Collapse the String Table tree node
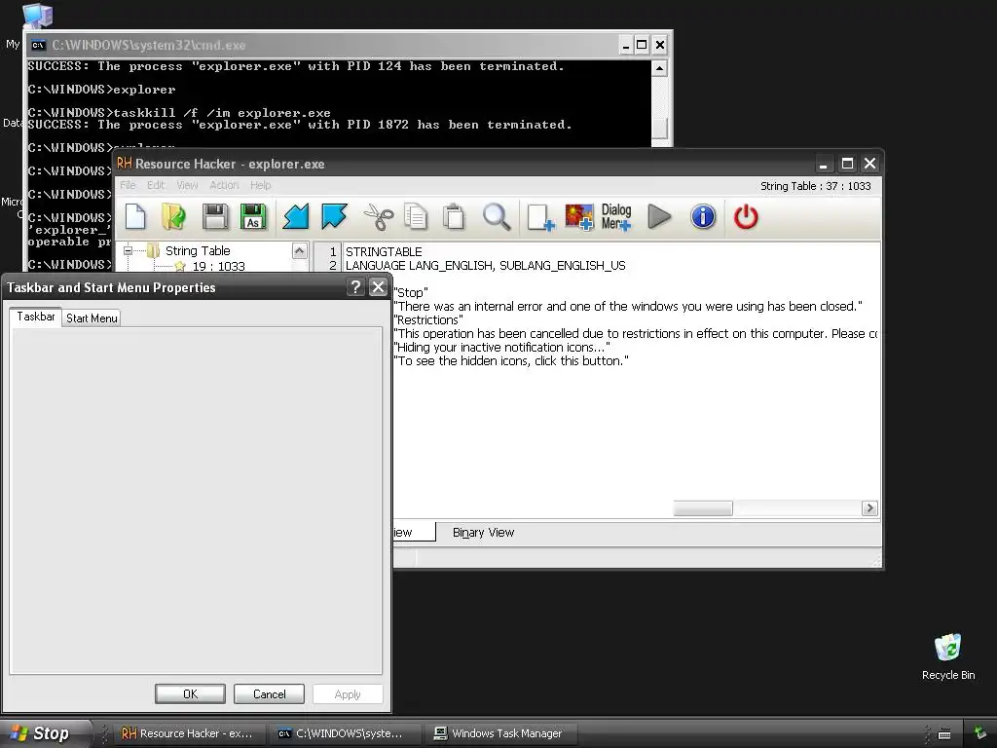This screenshot has width=997, height=748. 128,250
